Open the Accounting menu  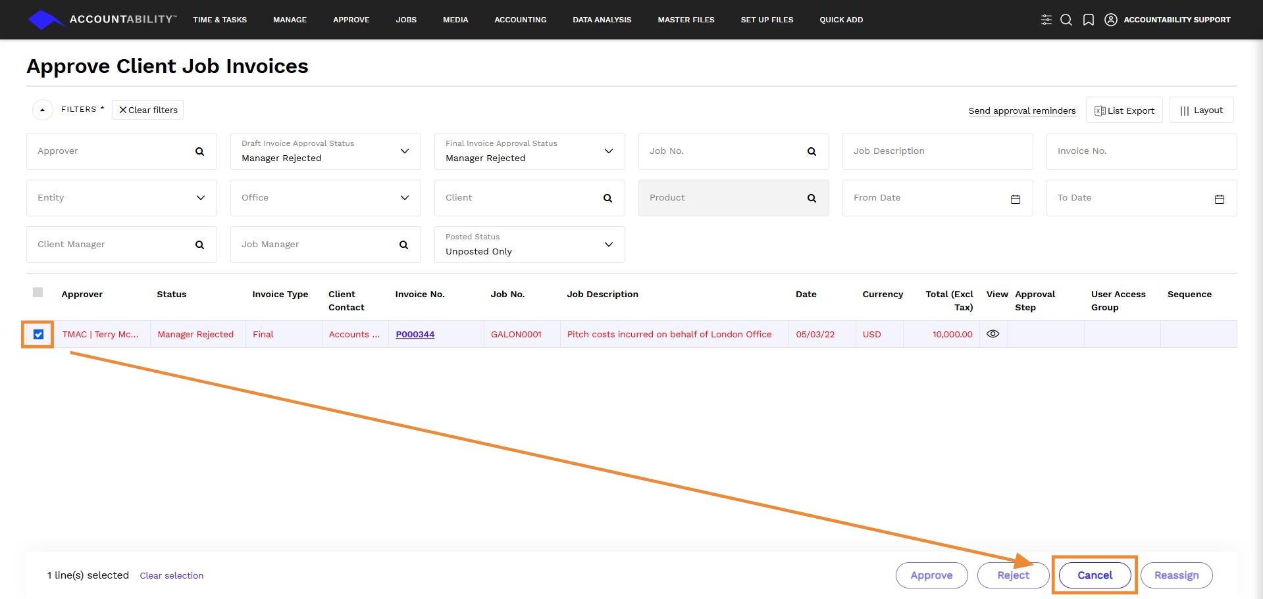[520, 20]
